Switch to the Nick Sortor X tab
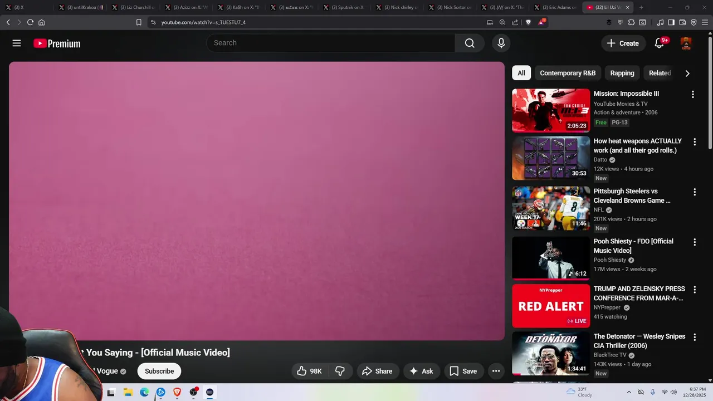713x401 pixels. click(449, 7)
